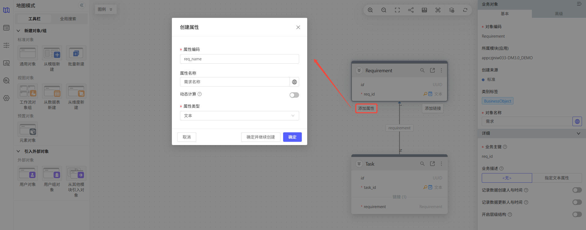Select the 从维度新建 icon
The image size is (586, 230).
pyautogui.click(x=76, y=91)
